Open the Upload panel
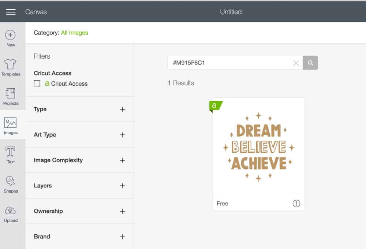Image resolution: width=366 pixels, height=249 pixels. (x=11, y=214)
